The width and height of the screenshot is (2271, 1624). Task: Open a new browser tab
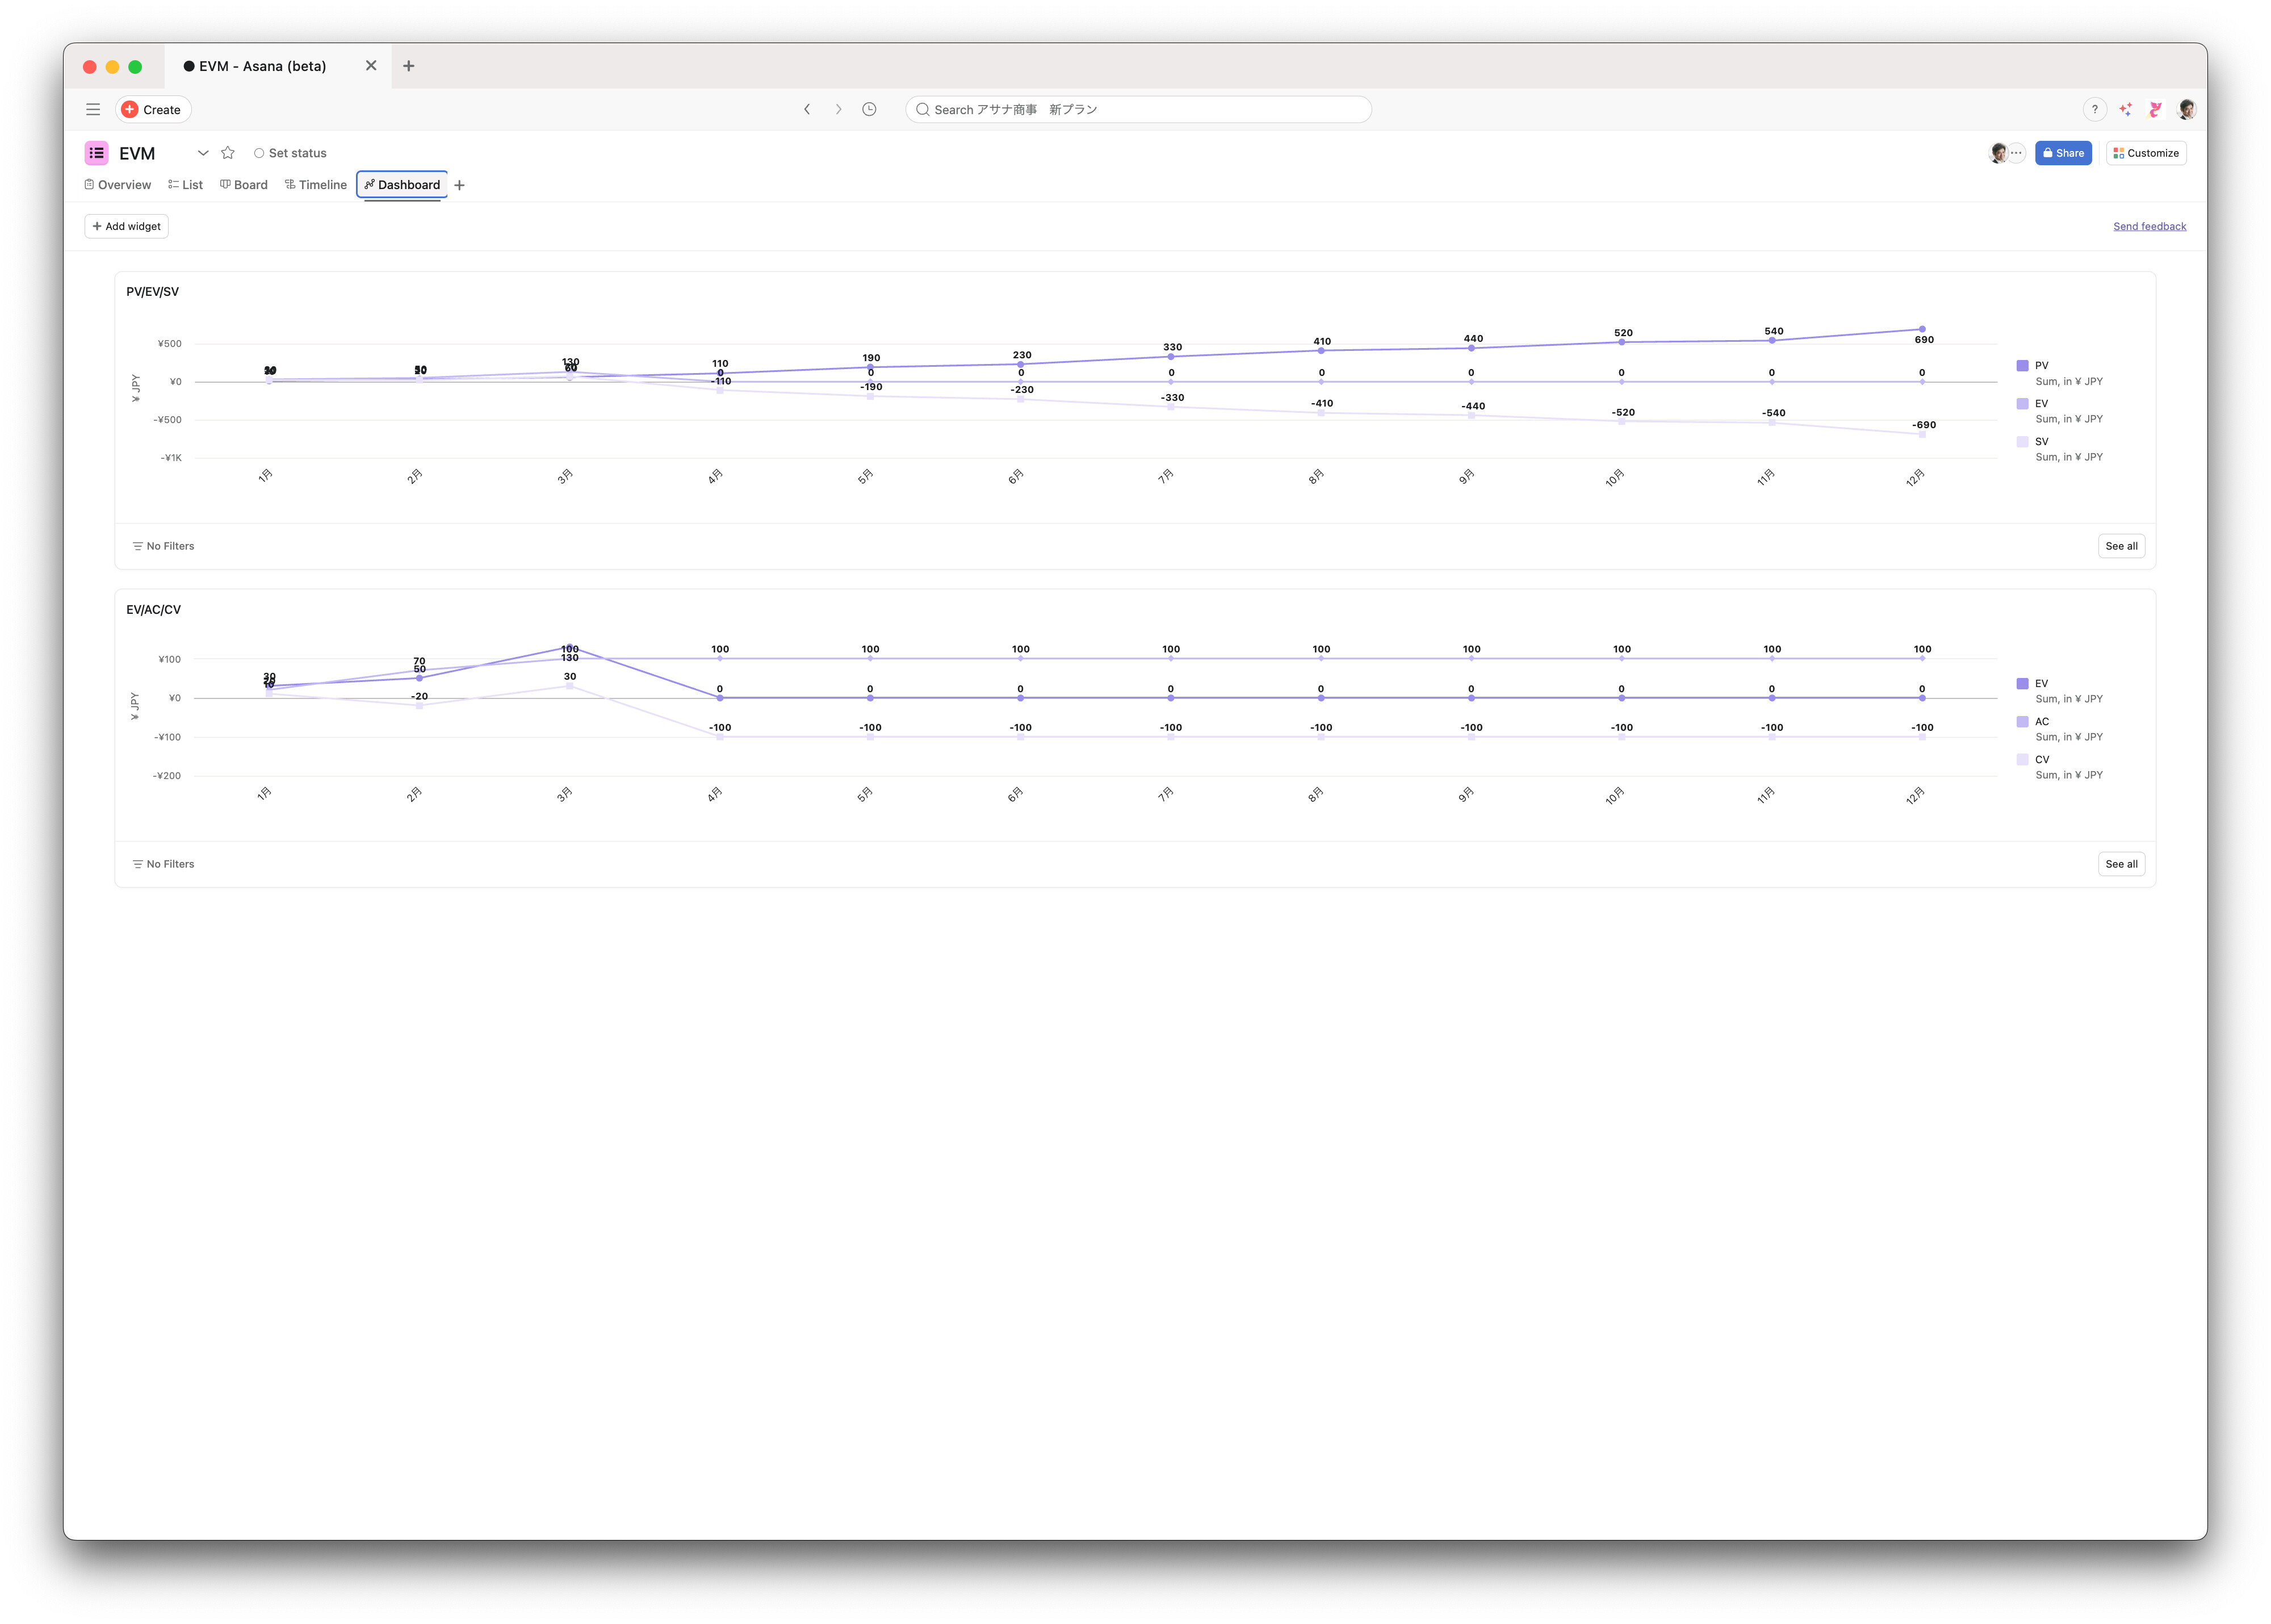409,66
